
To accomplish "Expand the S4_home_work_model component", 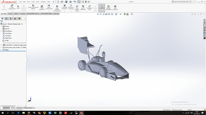I will coord(1,47).
